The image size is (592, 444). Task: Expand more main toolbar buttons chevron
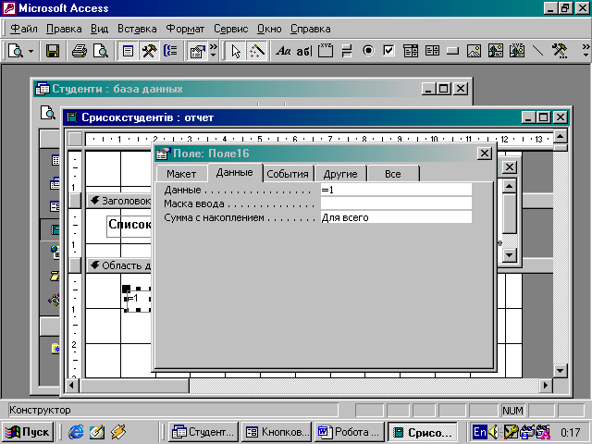click(x=214, y=51)
